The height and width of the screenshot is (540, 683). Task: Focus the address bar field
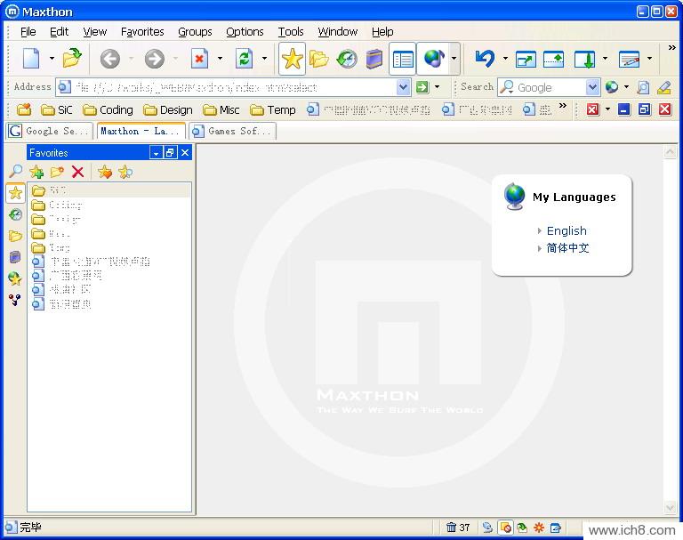point(234,87)
